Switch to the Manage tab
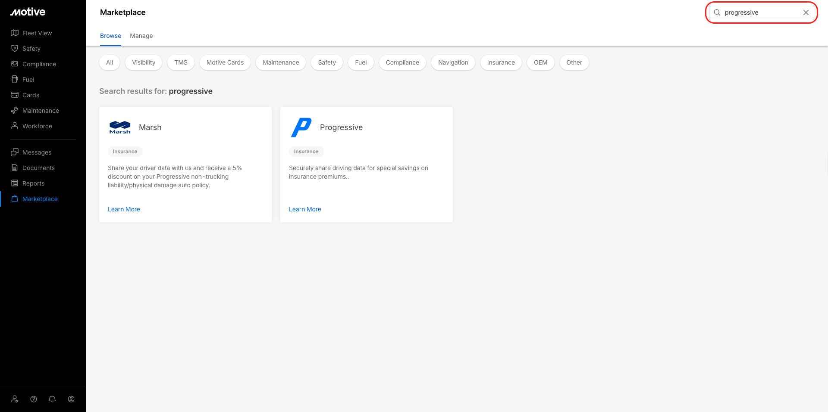The image size is (828, 412). (x=141, y=36)
